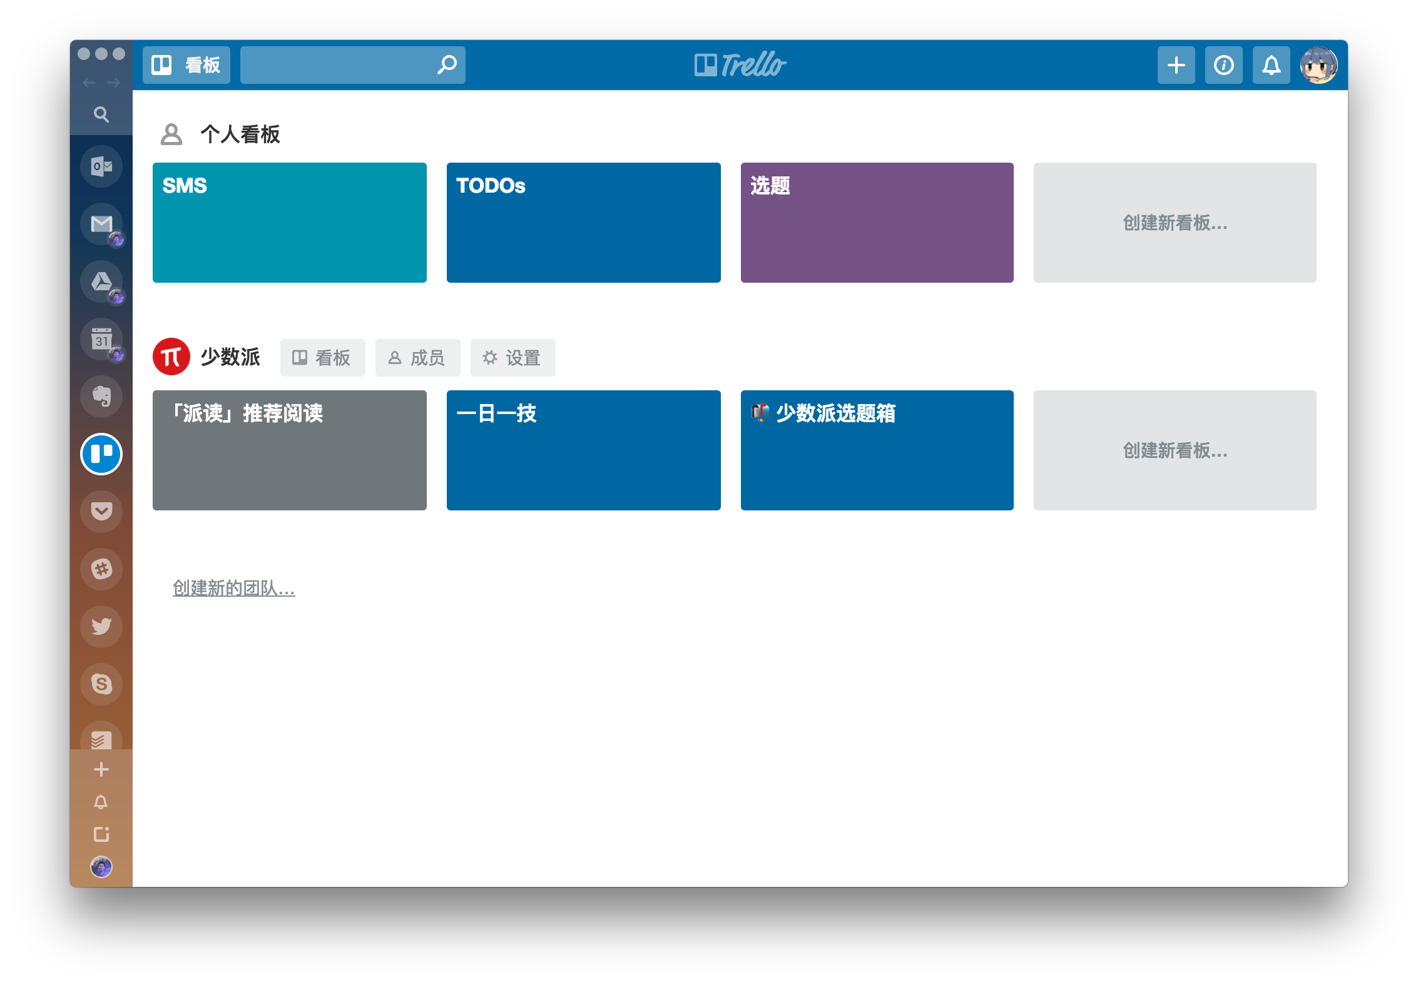Click the 个人看板 heading
This screenshot has width=1418, height=987.
(240, 134)
